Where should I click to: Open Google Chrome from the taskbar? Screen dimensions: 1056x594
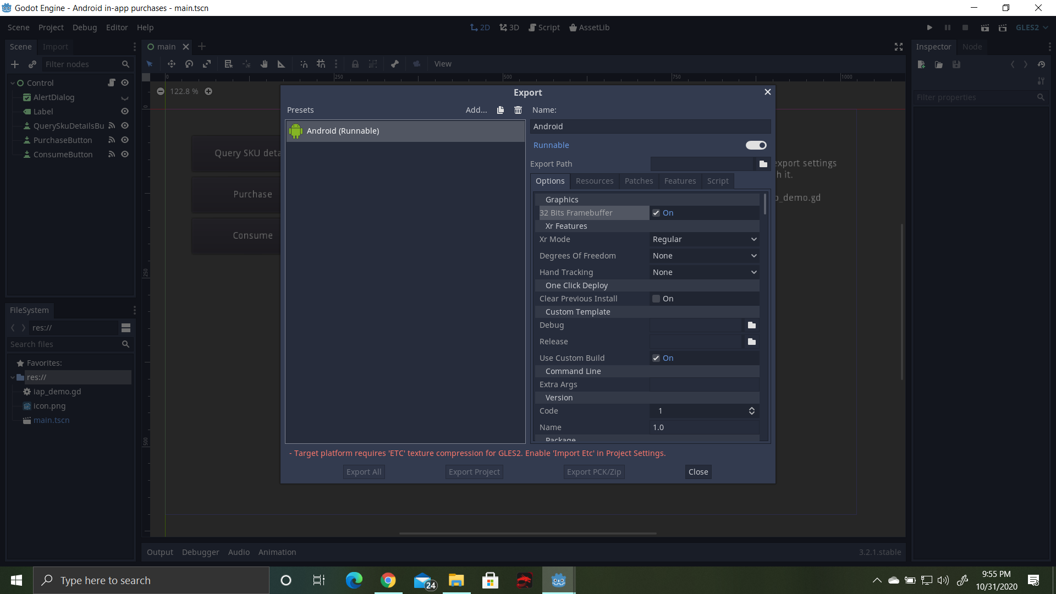(x=388, y=580)
